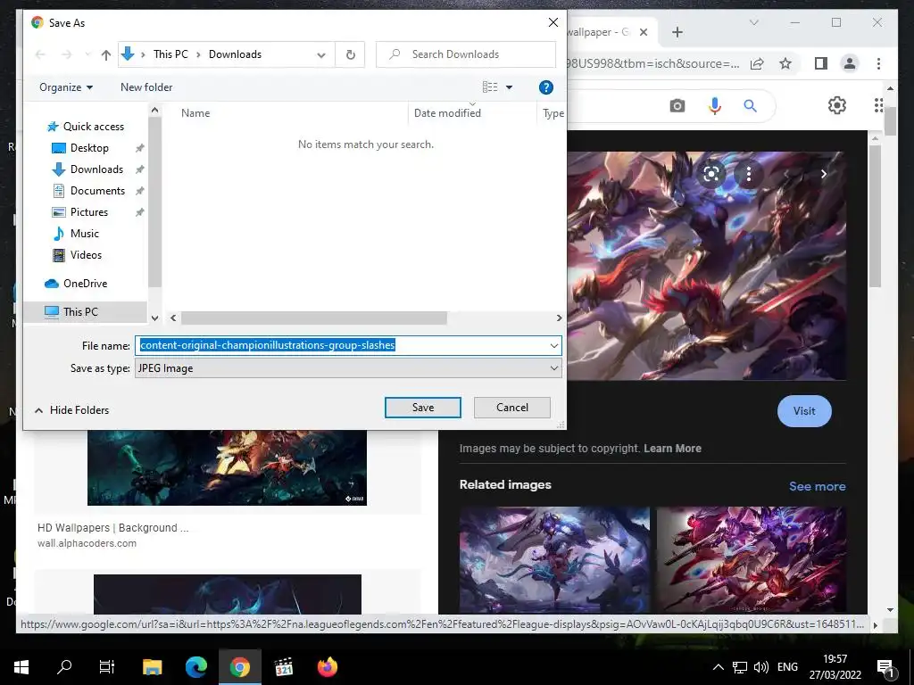Bookmark this page with the star icon
Viewport: 914px width, 685px height.
click(x=785, y=63)
